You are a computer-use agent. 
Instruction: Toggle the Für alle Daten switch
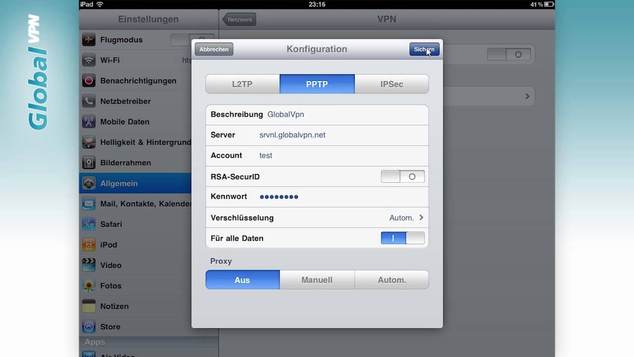(x=403, y=238)
